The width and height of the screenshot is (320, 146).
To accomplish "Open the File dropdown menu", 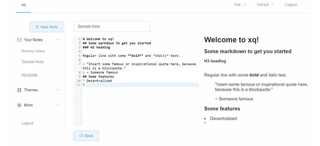I will coord(240,5).
